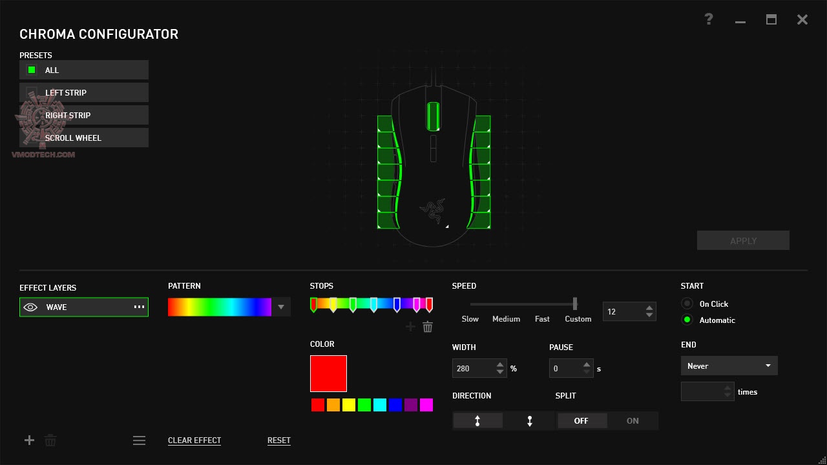
Task: Decrease the pause seconds value
Action: [587, 373]
